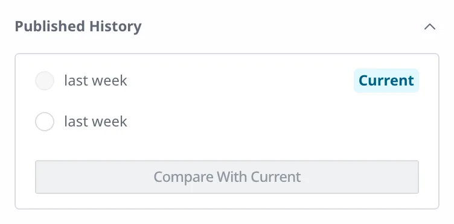
Task: Click the last week text beside Current
Action: click(95, 81)
